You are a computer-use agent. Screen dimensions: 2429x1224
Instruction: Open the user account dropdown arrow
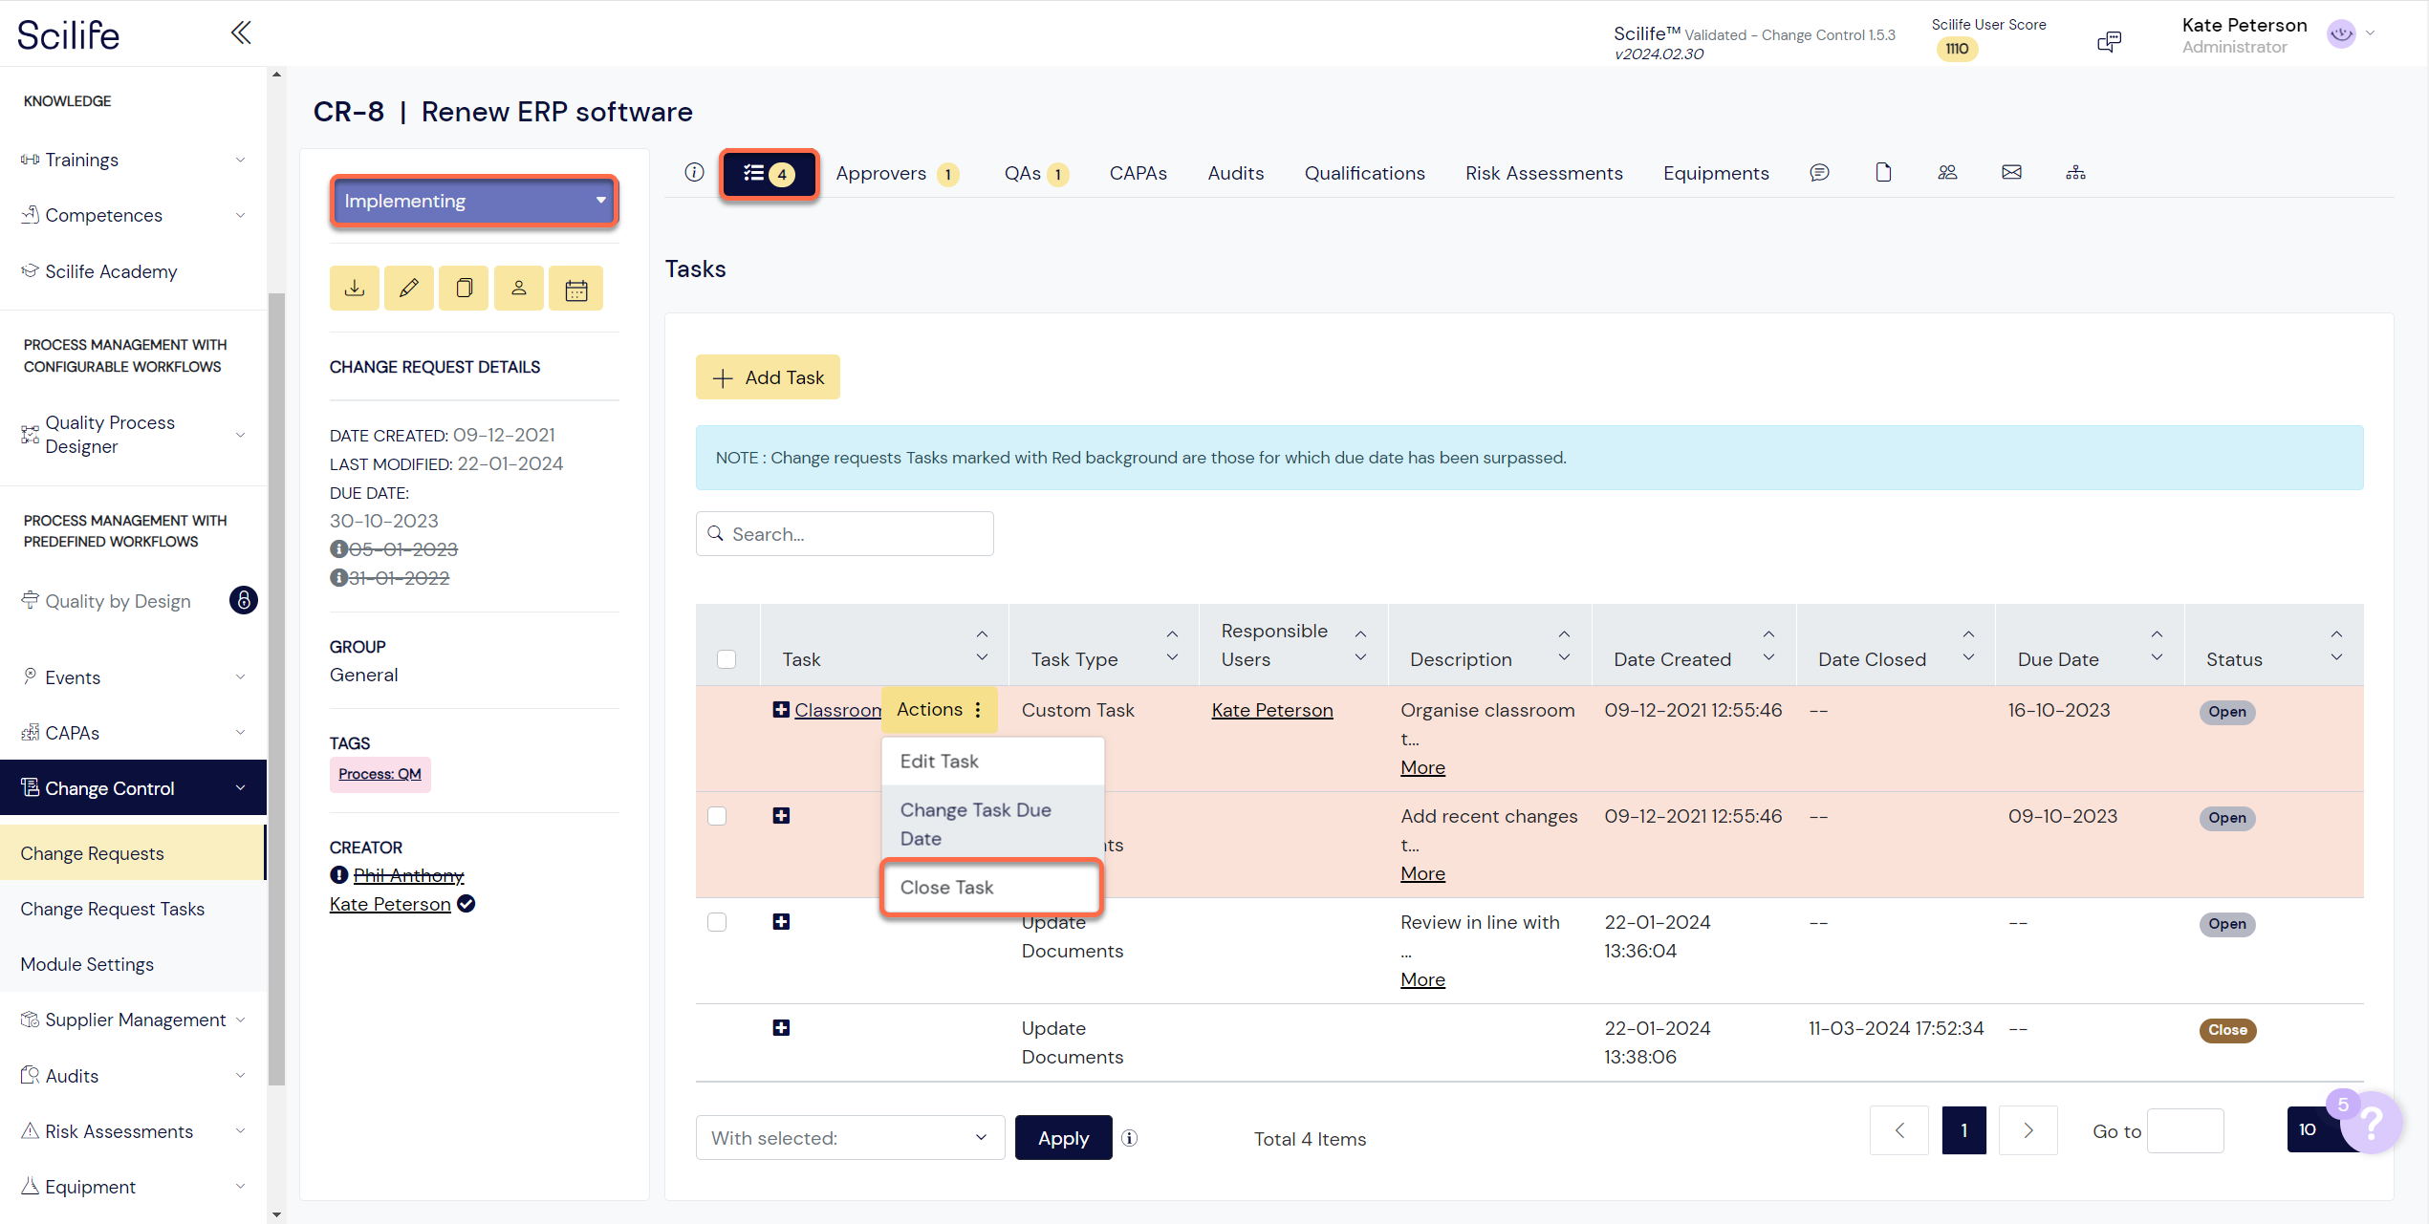pos(2371,33)
